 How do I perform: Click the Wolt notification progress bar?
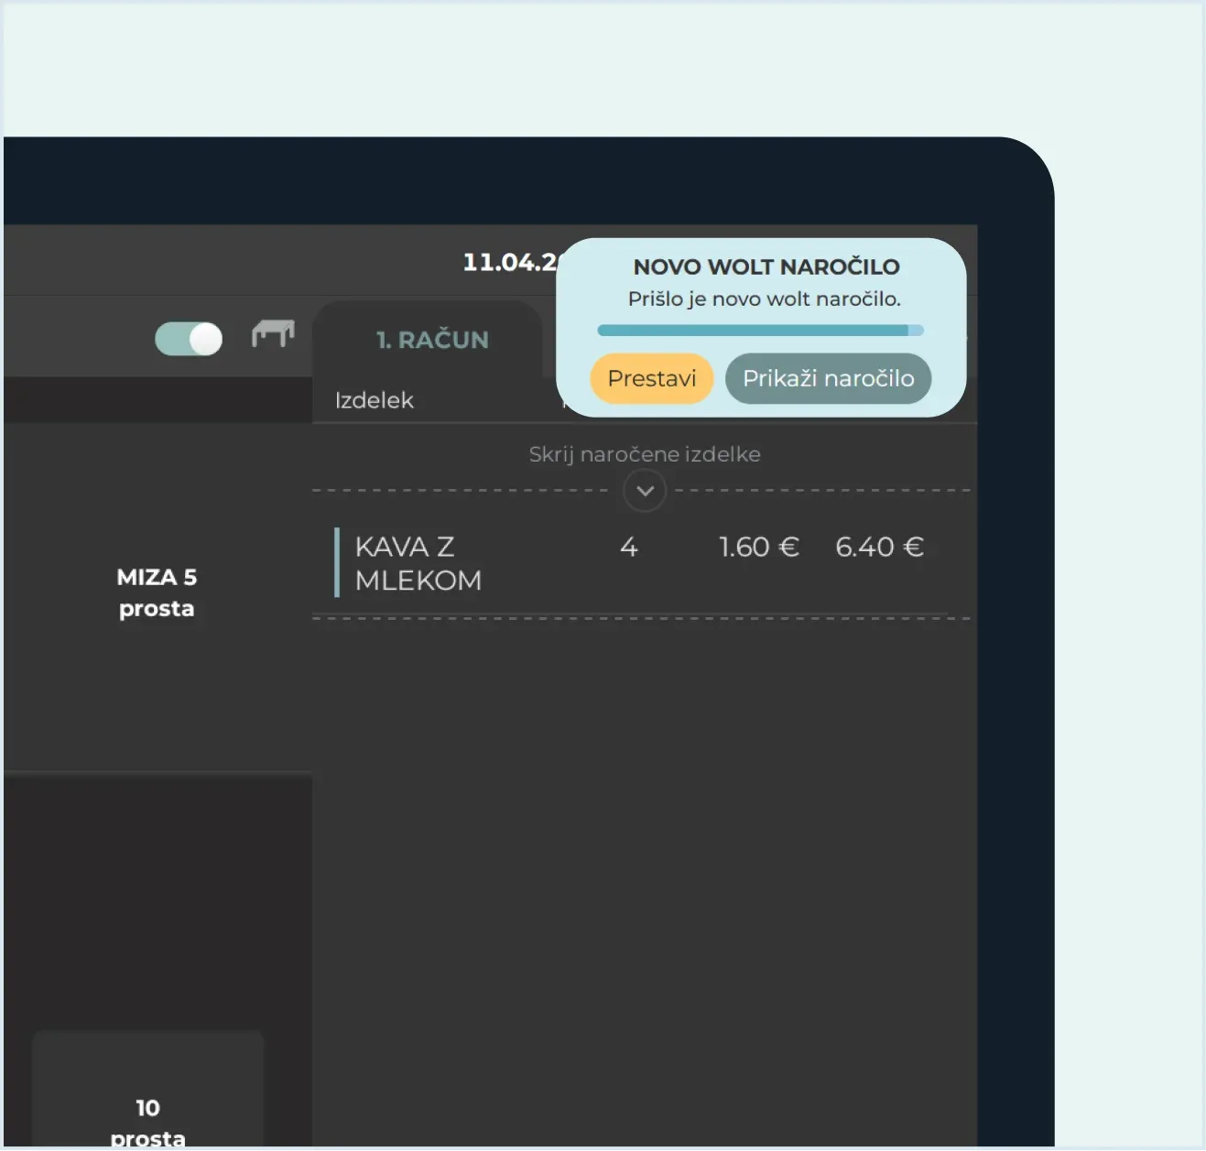[760, 331]
